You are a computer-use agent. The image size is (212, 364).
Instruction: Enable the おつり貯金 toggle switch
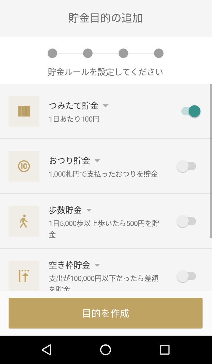(186, 166)
